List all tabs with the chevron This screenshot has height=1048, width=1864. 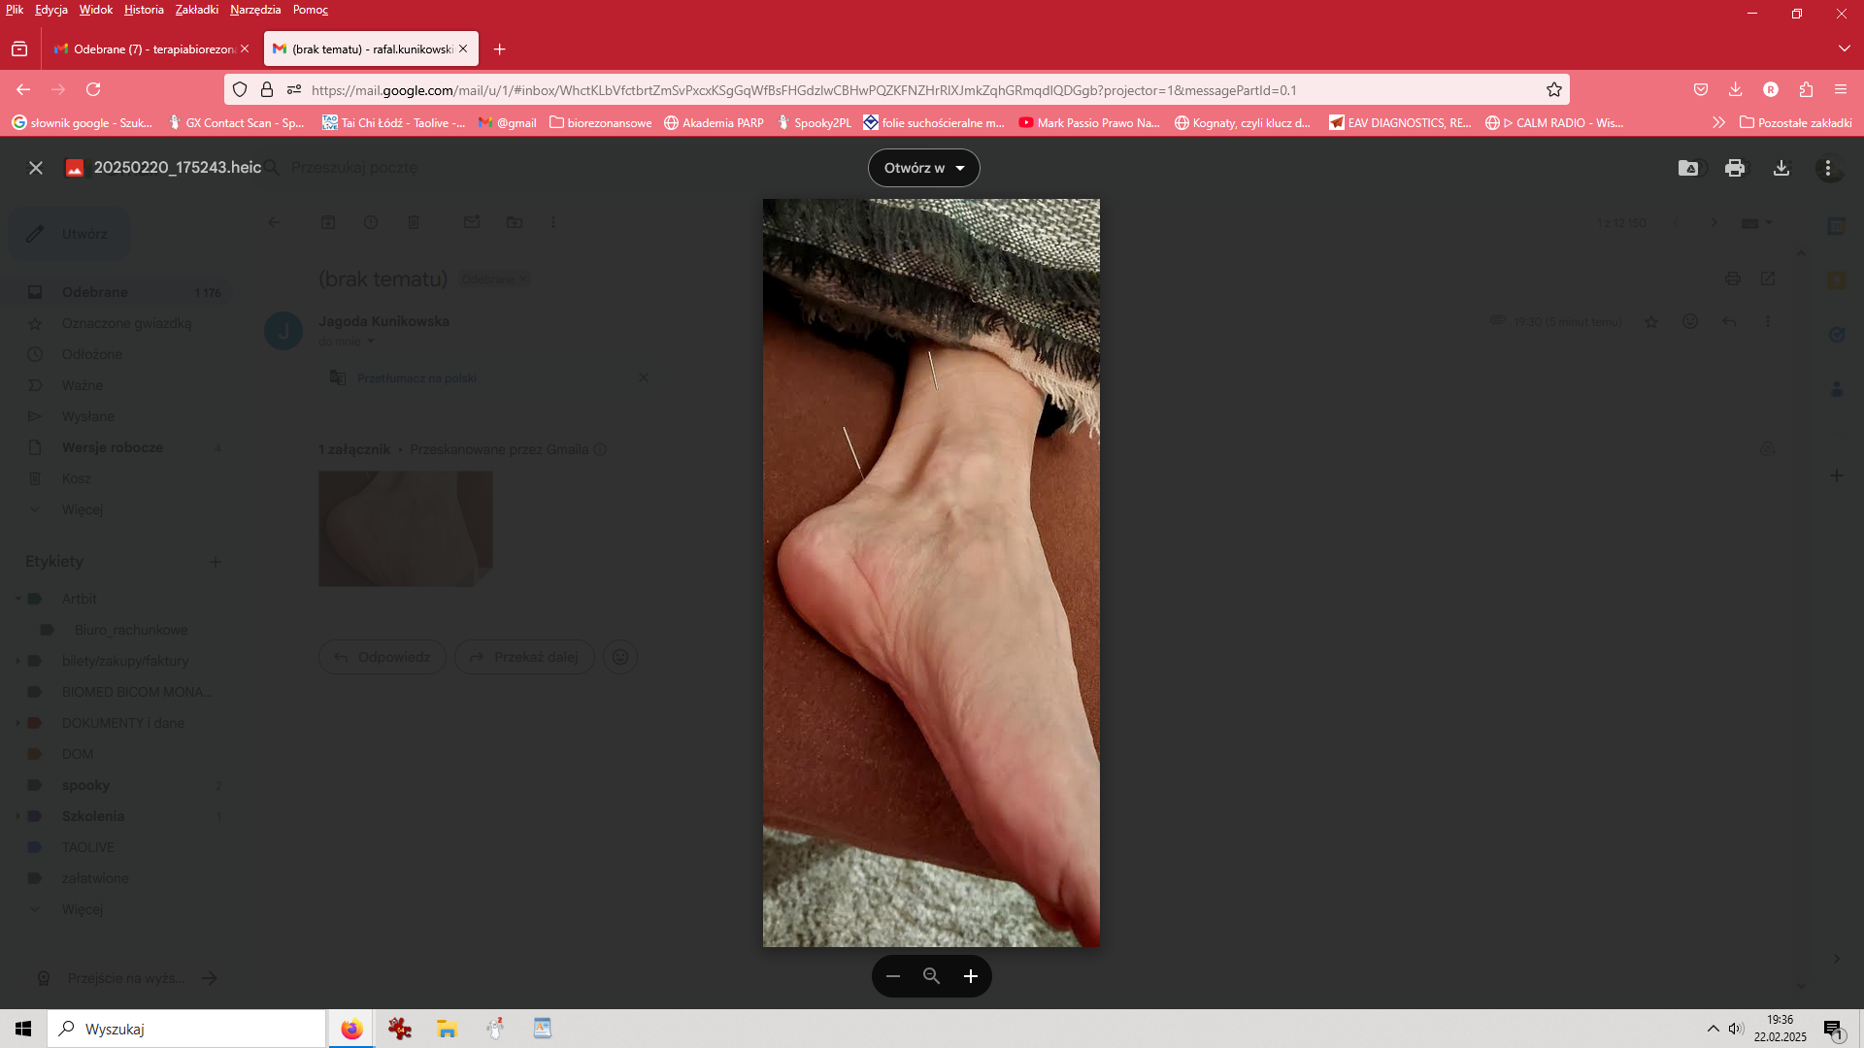pos(1844,49)
